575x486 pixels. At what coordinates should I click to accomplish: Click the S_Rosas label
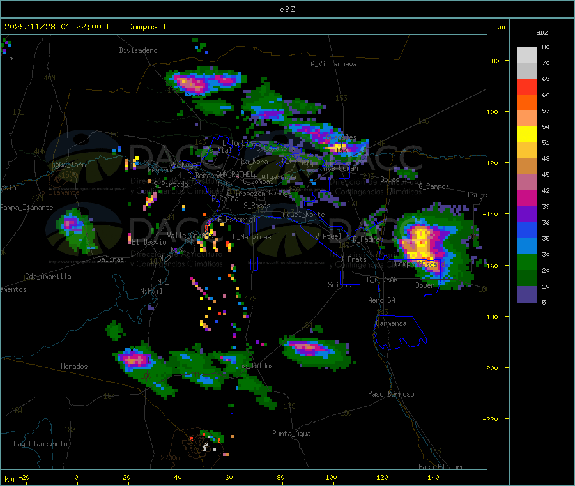click(257, 206)
